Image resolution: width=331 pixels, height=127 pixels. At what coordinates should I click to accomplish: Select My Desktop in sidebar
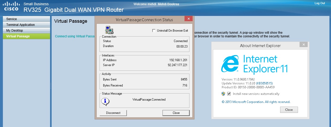point(26,31)
